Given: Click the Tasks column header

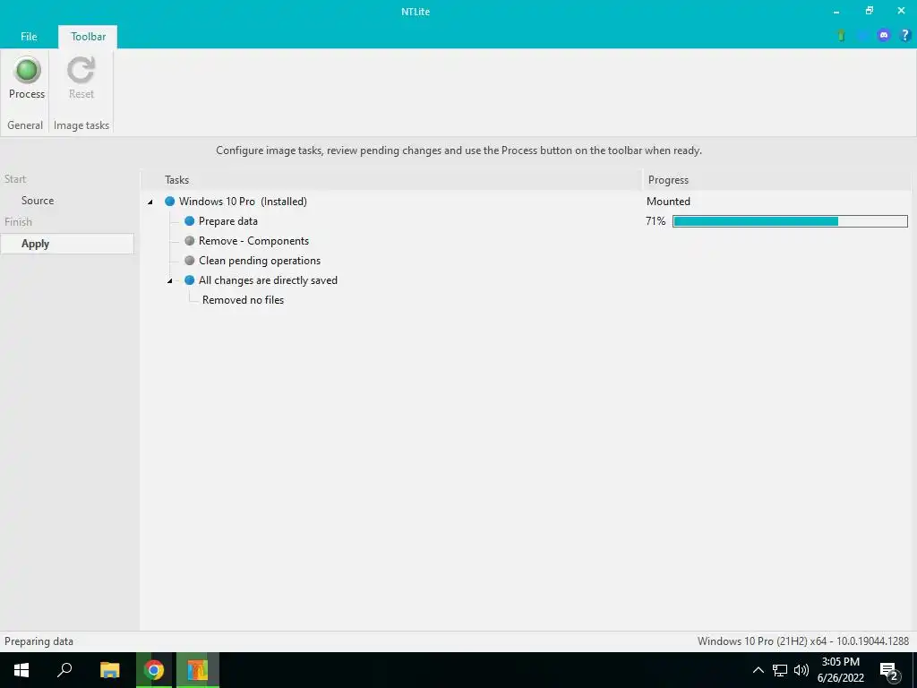Looking at the screenshot, I should [390, 180].
